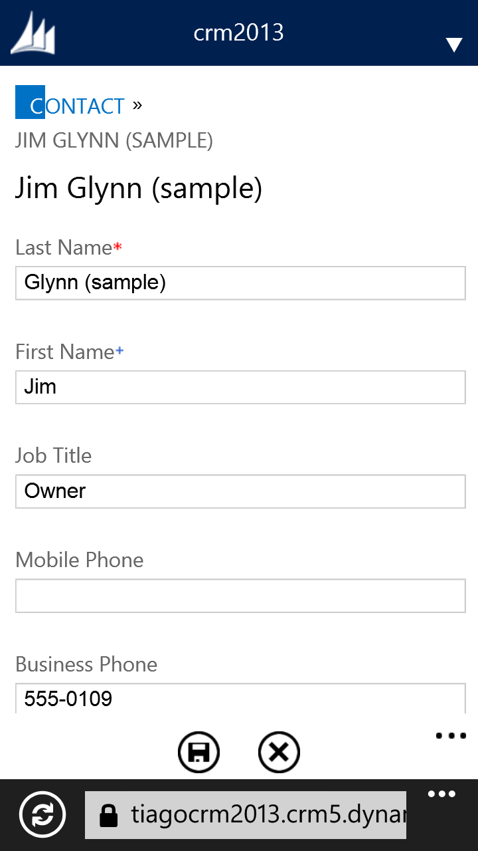Click the JIM GLYNN (SAMPLE) breadcrumb text
The height and width of the screenshot is (851, 478).
[x=114, y=141]
